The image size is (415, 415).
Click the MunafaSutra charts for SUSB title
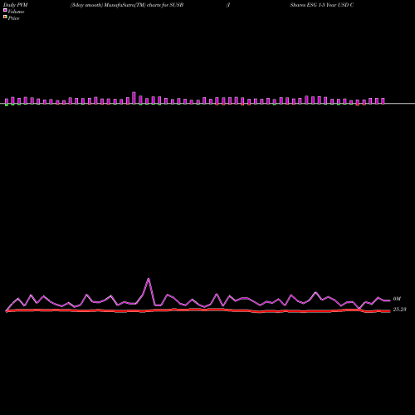[127, 5]
